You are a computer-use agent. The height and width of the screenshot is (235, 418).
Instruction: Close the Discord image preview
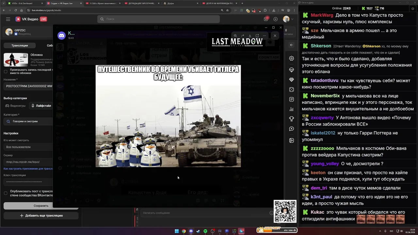275,36
